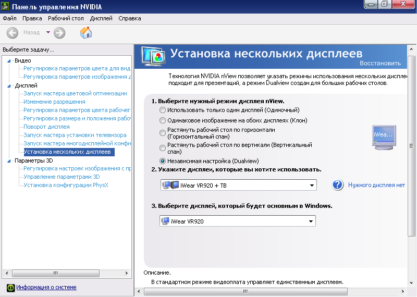The height and width of the screenshot is (297, 417).
Task: Open the Правка menu
Action: click(x=32, y=18)
